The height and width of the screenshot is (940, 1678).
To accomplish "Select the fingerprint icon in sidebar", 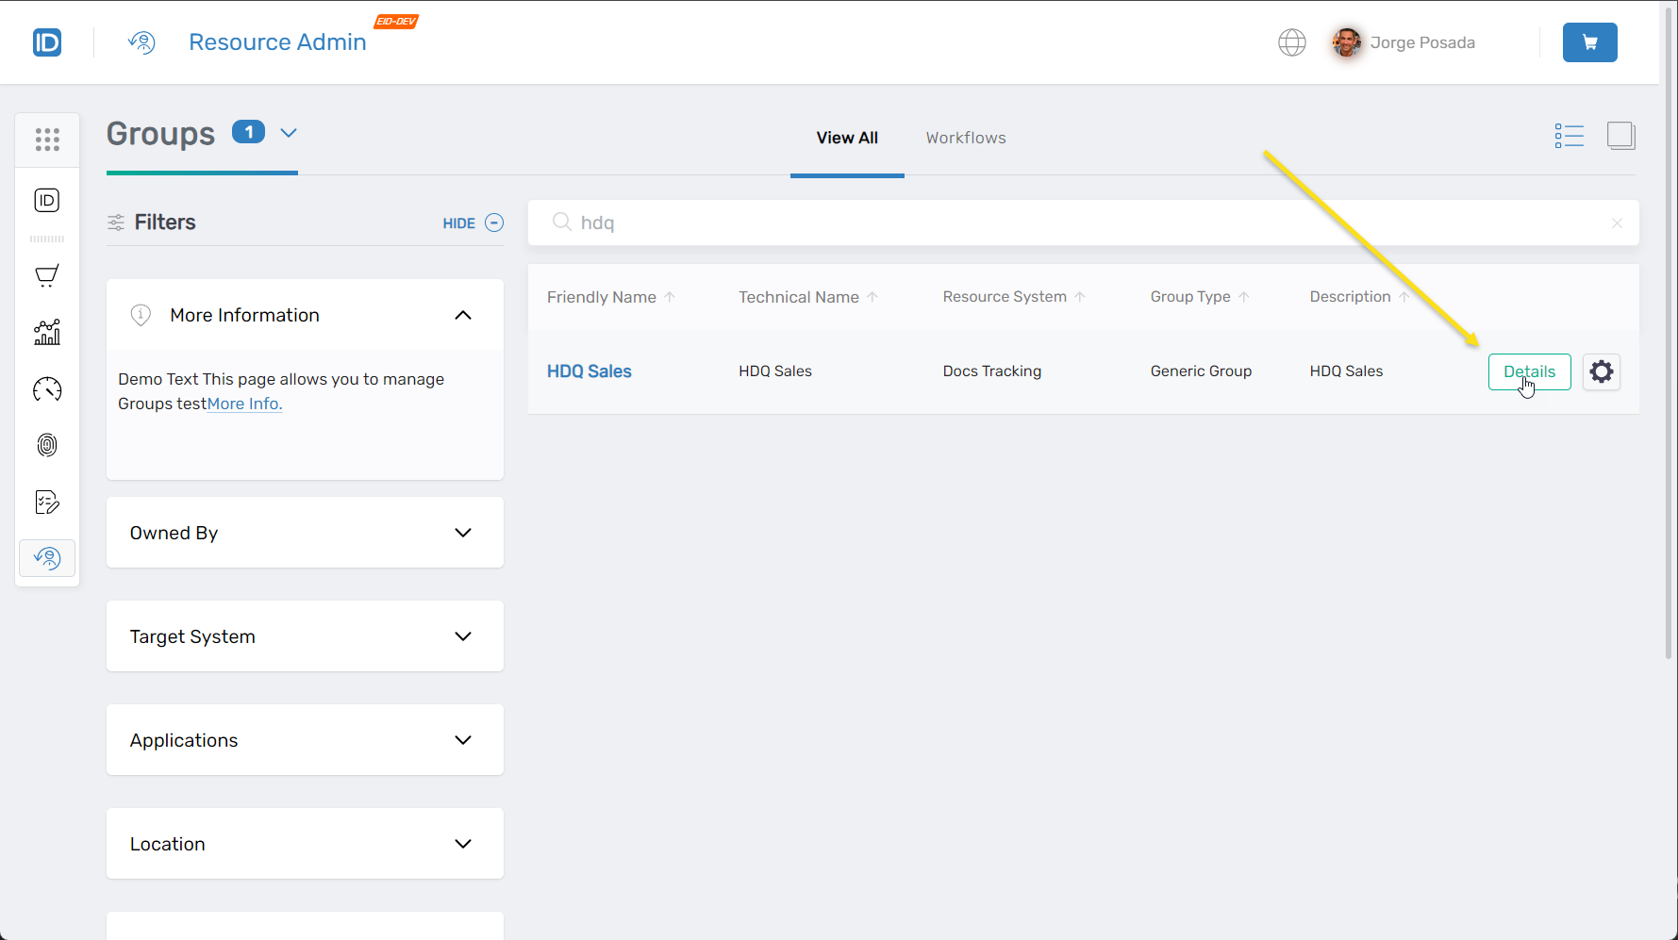I will coord(47,445).
